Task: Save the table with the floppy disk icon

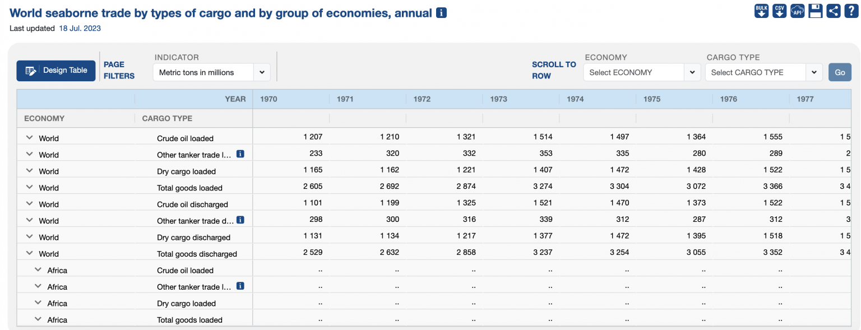Action: tap(815, 10)
